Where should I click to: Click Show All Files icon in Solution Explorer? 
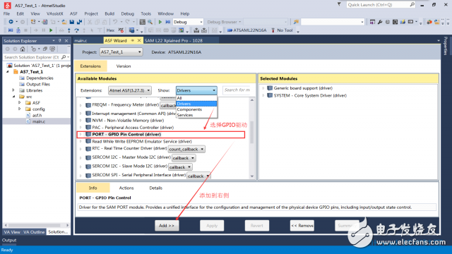[52, 49]
